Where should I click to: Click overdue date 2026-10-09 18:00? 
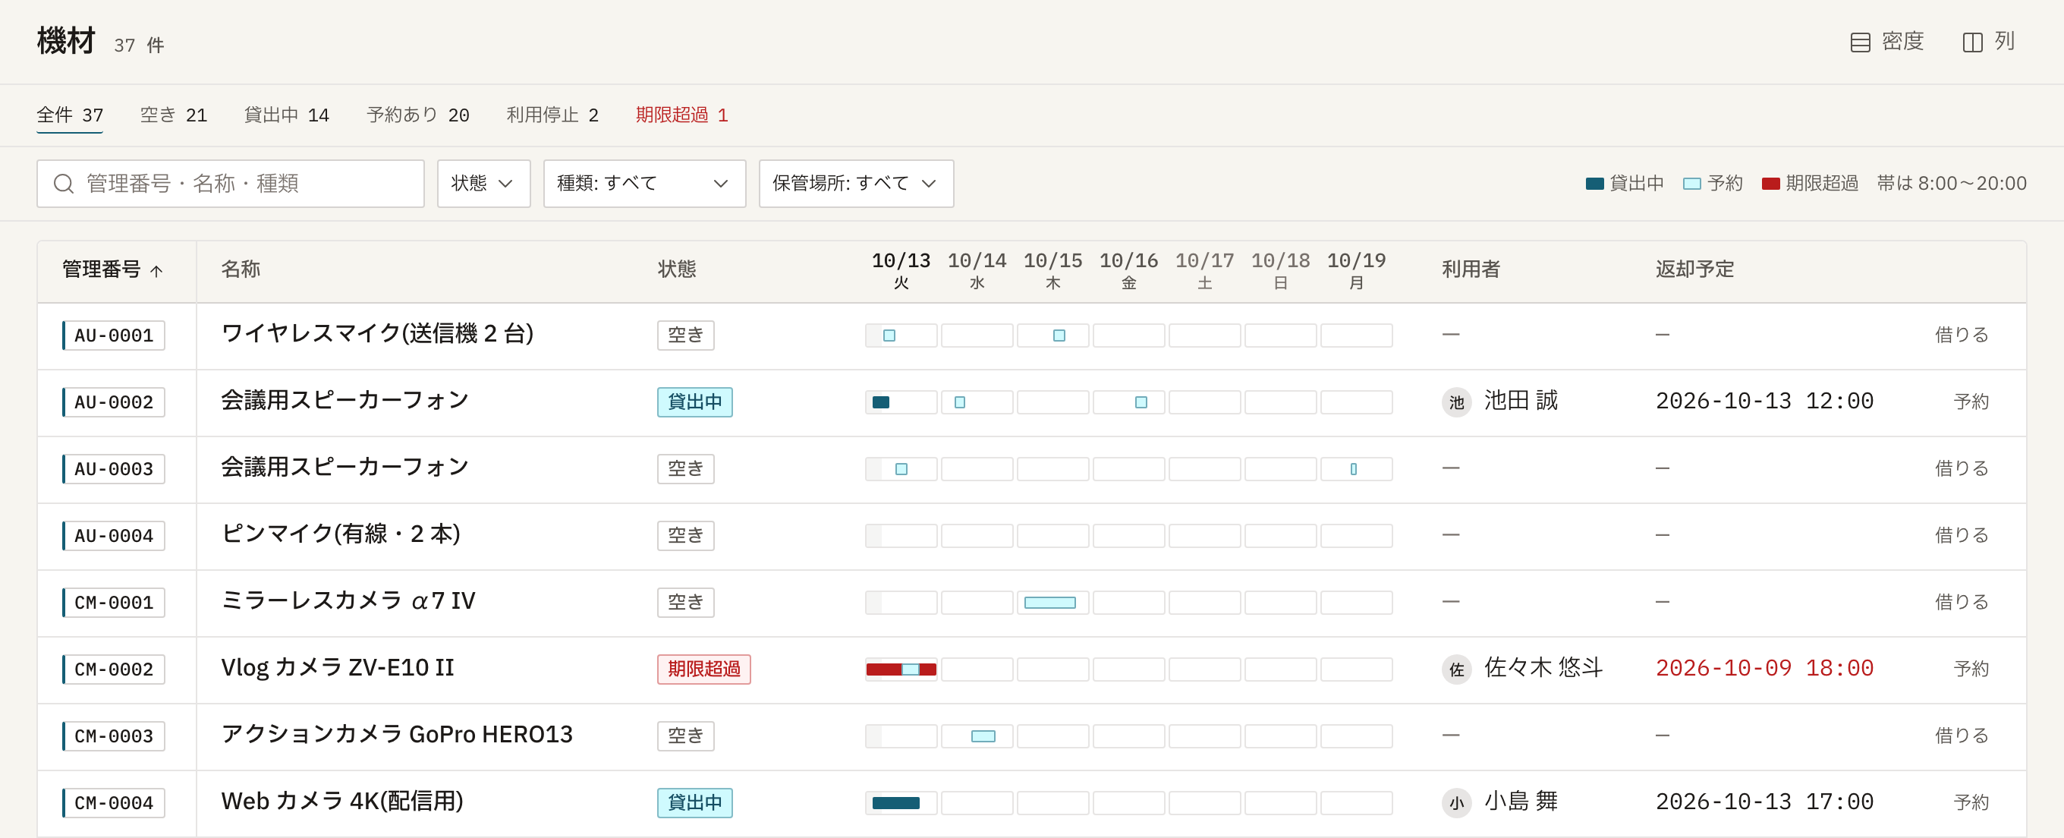coord(1764,669)
